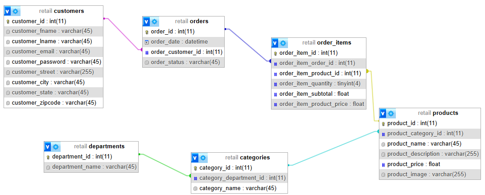This screenshot has height=195, width=485.
Task: Select the order_item_product_id : int(11) row
Action: (319, 73)
